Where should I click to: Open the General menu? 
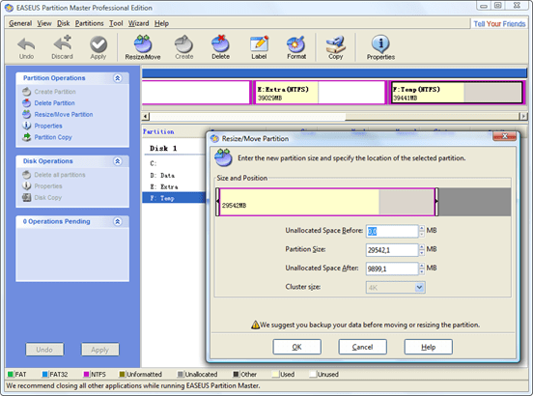20,23
